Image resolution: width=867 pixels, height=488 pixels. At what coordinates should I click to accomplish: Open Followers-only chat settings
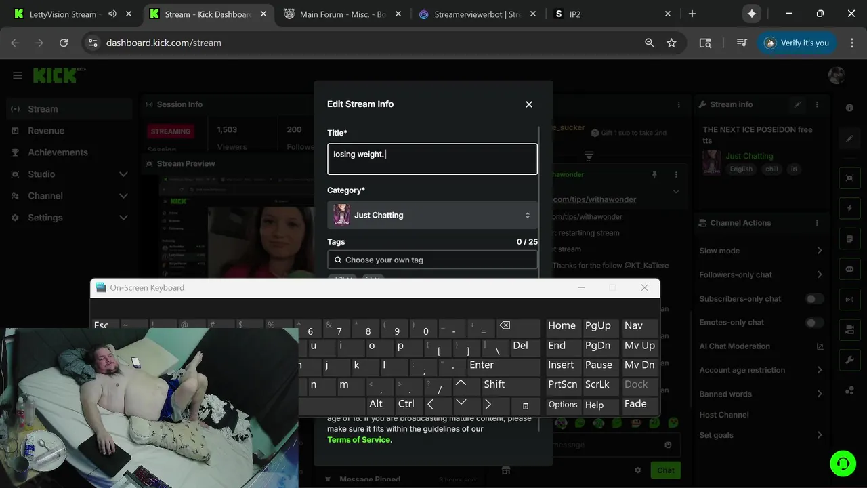coord(761,274)
